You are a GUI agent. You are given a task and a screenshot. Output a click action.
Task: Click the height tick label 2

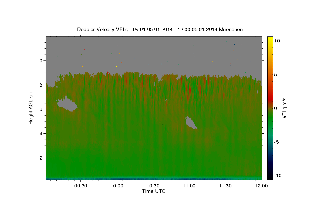click(41, 158)
